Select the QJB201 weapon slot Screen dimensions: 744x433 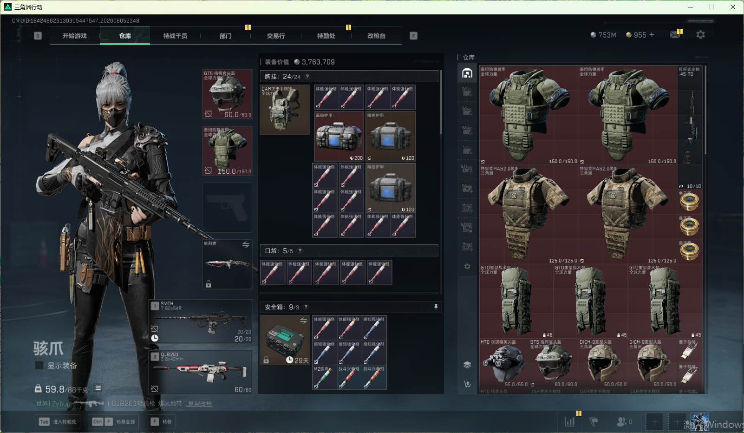coord(201,372)
